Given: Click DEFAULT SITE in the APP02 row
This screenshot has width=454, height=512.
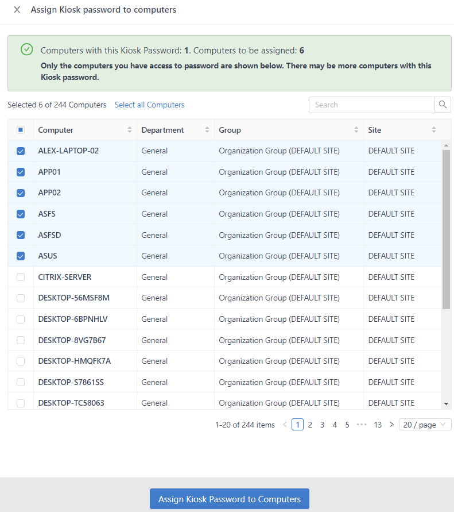Looking at the screenshot, I should point(391,193).
